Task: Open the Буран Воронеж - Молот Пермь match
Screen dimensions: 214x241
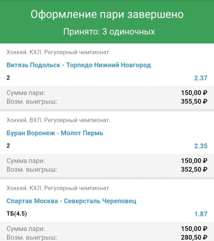Action: click(x=55, y=133)
